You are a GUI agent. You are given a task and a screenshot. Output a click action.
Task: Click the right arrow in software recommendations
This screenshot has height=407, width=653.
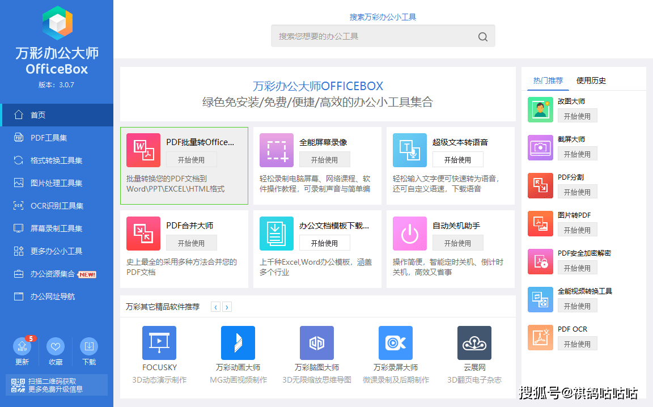click(227, 306)
